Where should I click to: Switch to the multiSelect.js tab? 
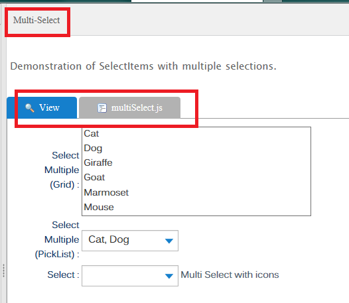click(129, 107)
